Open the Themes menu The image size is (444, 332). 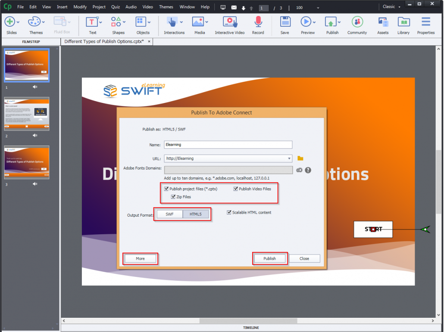point(166,7)
